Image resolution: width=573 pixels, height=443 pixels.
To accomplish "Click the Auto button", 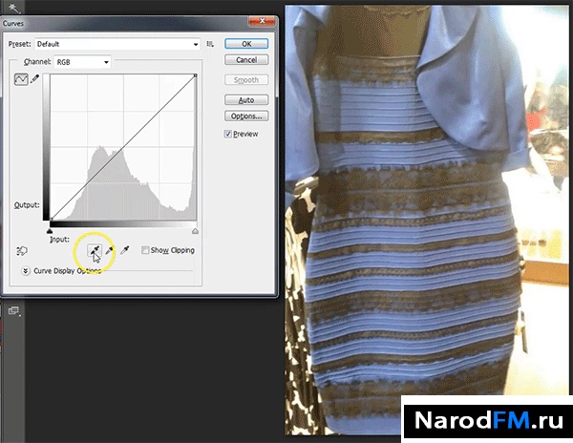I will pyautogui.click(x=246, y=100).
